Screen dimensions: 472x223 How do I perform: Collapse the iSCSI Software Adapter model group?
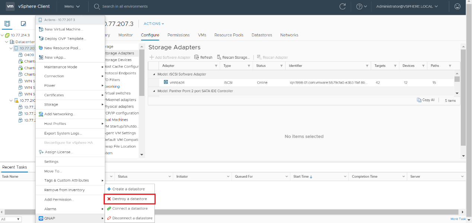click(154, 74)
